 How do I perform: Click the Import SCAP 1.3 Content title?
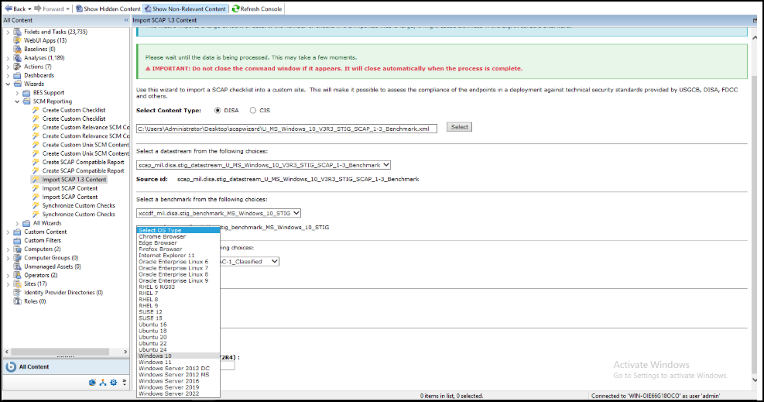point(165,20)
